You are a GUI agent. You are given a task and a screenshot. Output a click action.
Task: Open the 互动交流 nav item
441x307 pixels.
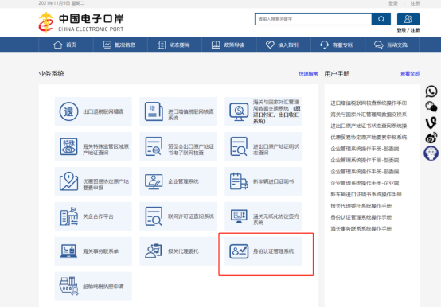tap(392, 45)
